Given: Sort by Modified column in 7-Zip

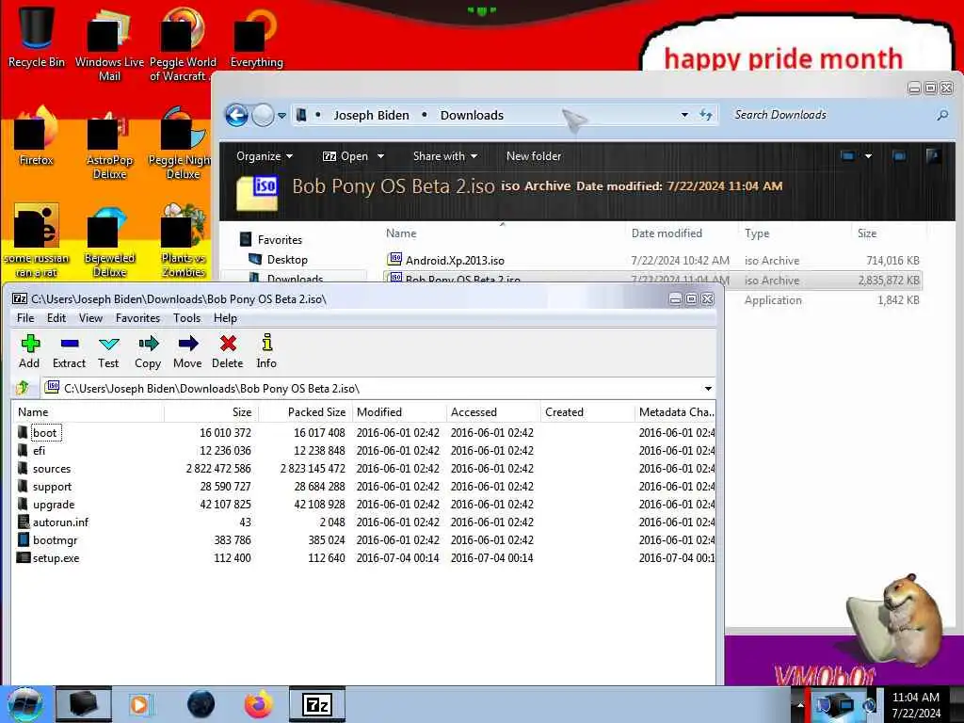Looking at the screenshot, I should pos(398,412).
